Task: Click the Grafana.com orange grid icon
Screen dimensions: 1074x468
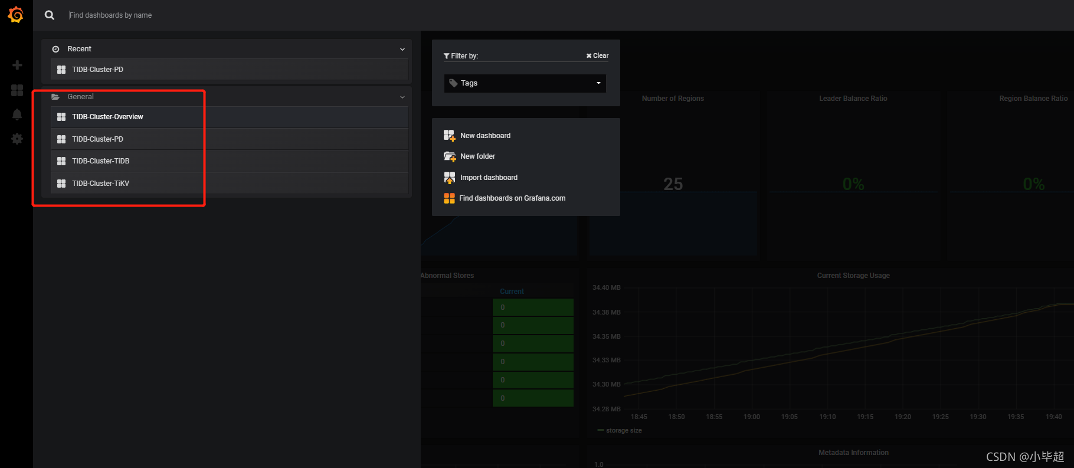Action: tap(449, 198)
